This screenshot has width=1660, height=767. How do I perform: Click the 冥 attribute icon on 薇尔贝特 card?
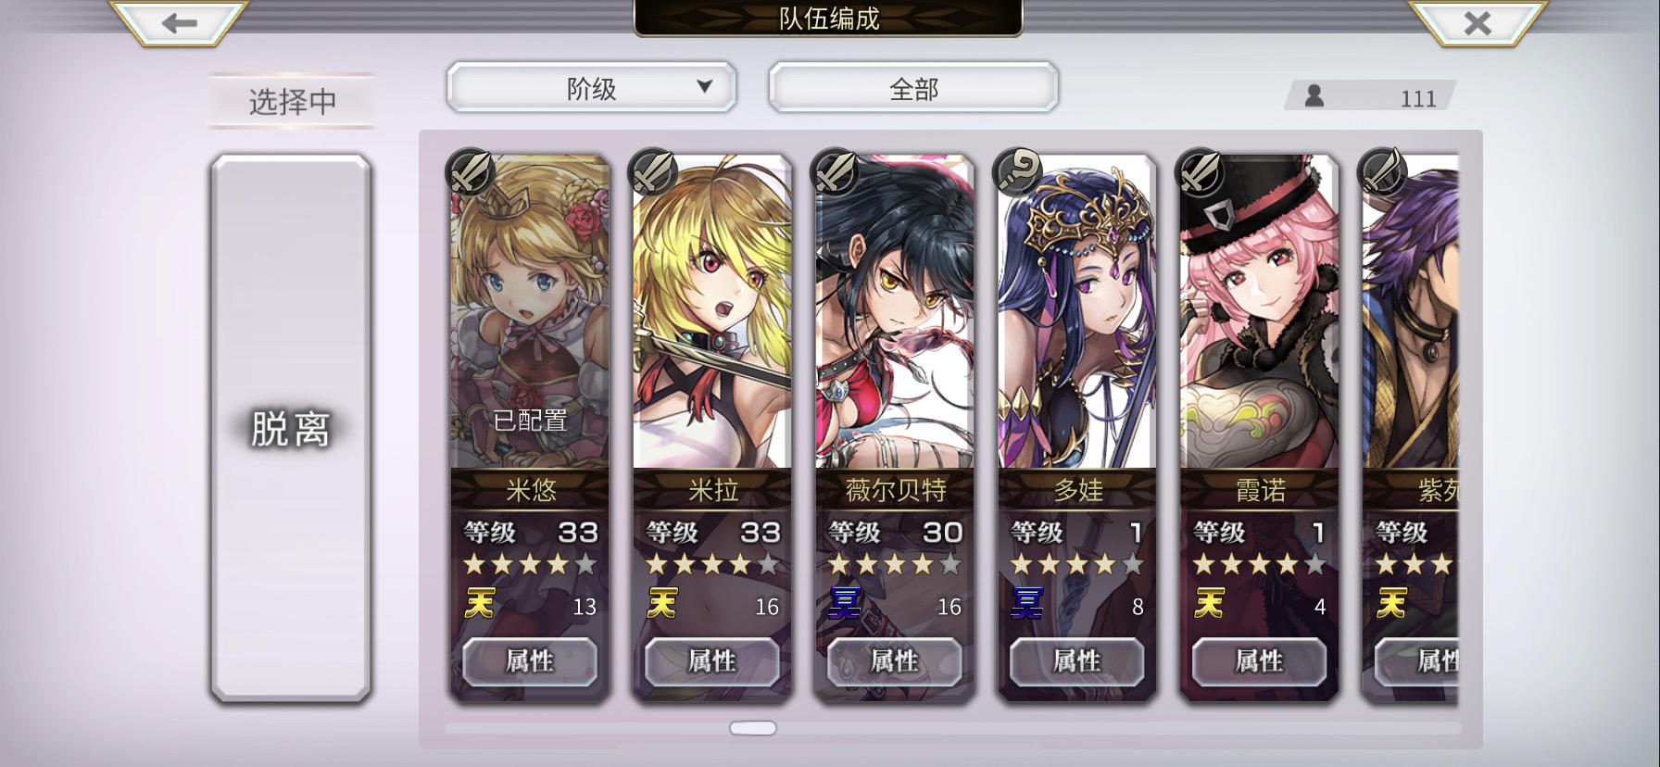point(844,604)
